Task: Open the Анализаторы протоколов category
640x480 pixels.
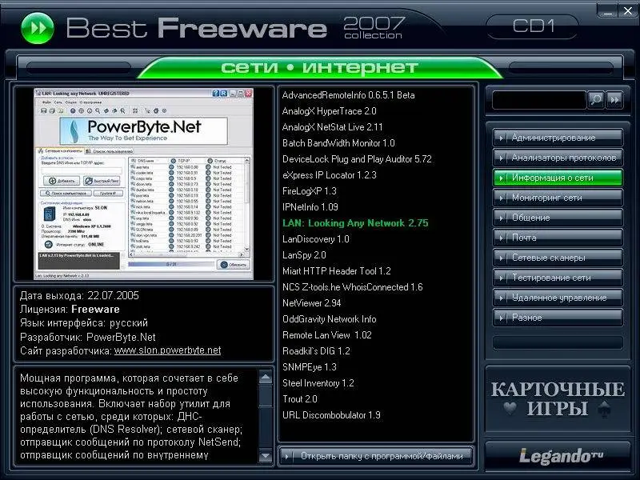Action: coord(558,158)
